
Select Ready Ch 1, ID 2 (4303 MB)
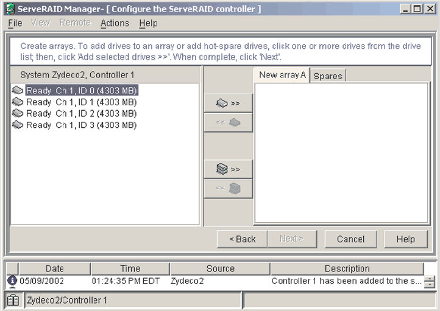82,113
